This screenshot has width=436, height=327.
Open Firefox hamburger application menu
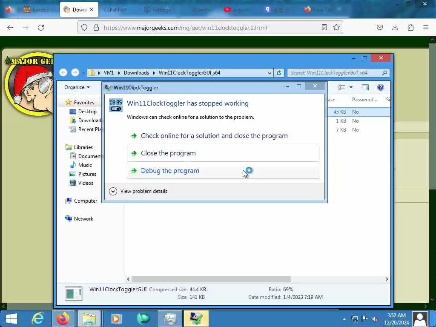426,27
